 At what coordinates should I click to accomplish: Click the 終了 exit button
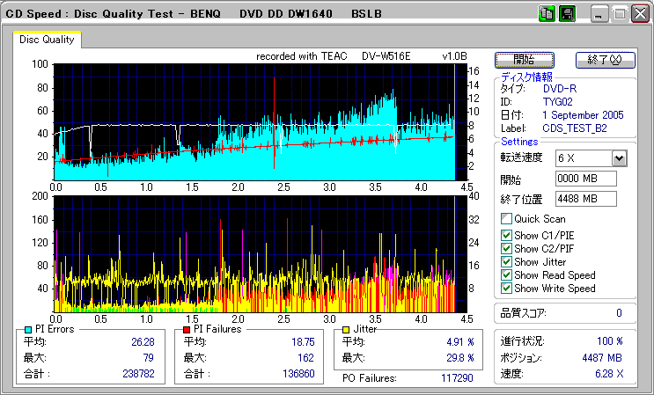tap(606, 60)
